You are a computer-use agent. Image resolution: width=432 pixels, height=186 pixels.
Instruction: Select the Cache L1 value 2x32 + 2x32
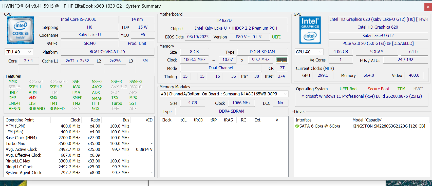click(x=77, y=61)
